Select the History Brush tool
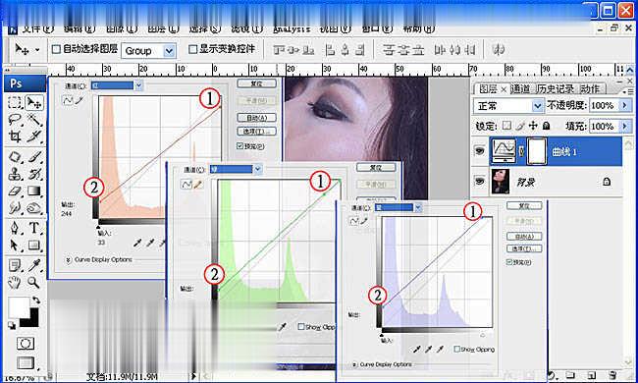Screen dimensions: 638x383 coord(34,174)
